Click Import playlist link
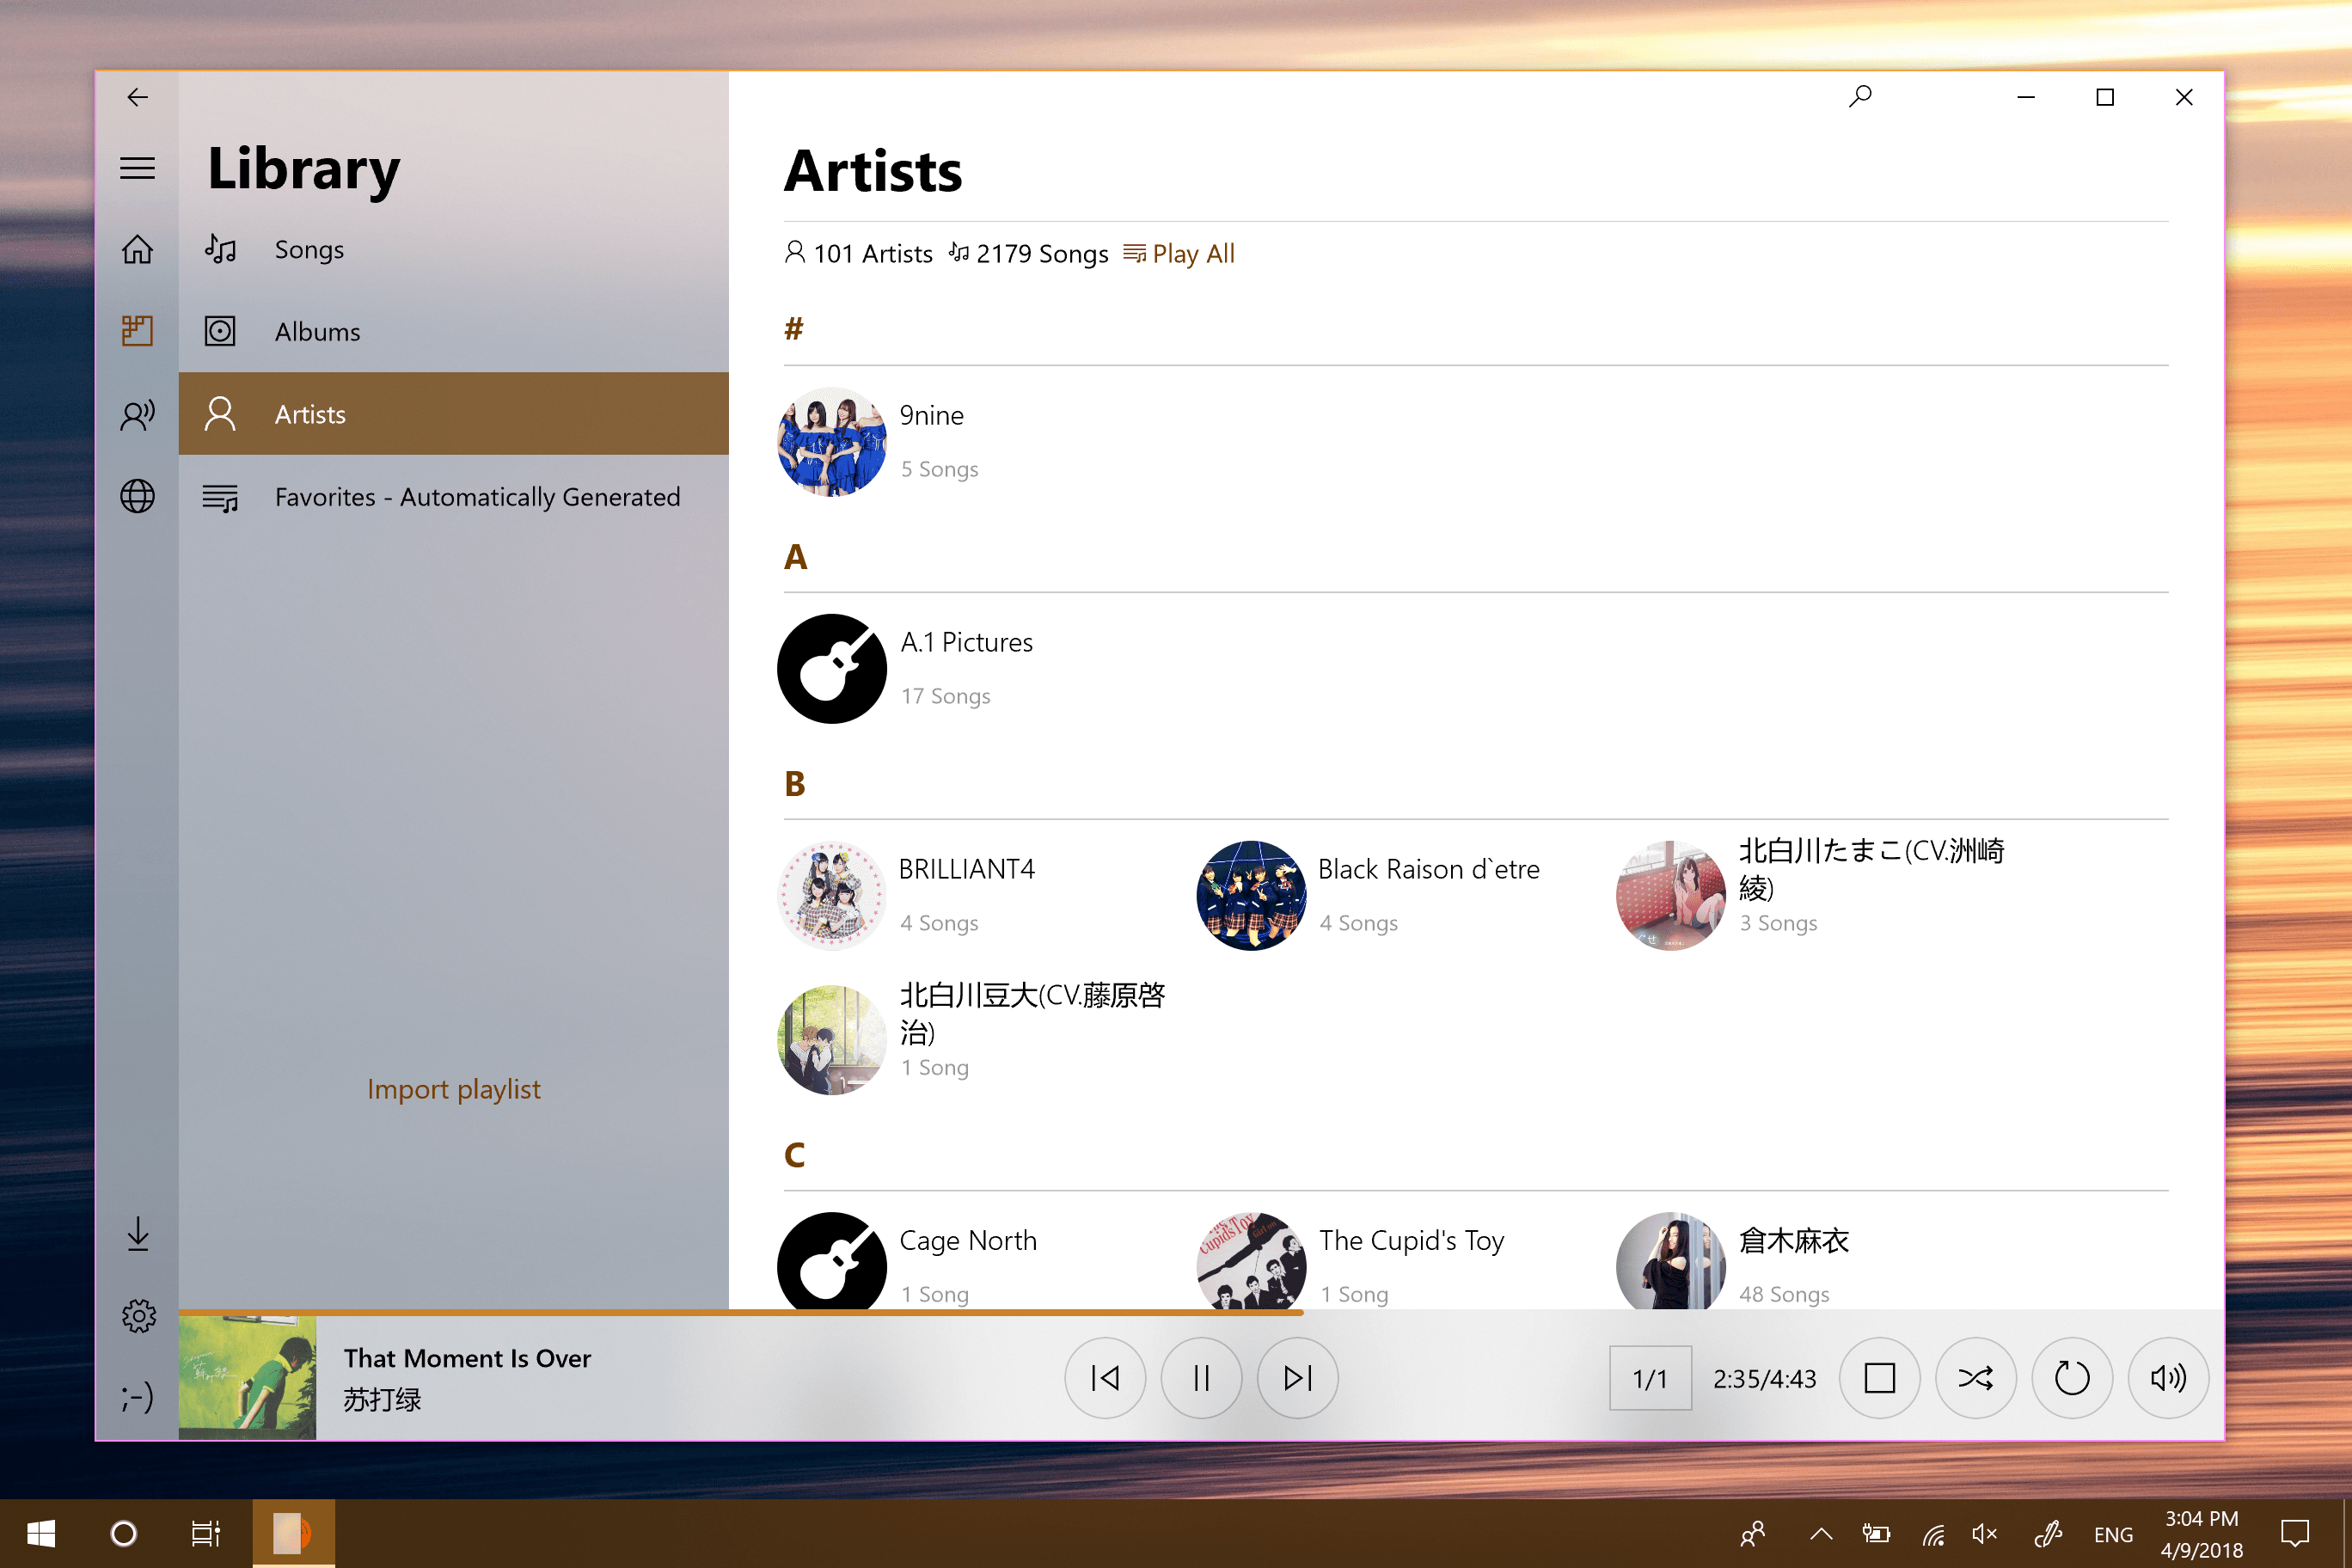Image resolution: width=2352 pixels, height=1568 pixels. (x=453, y=1089)
